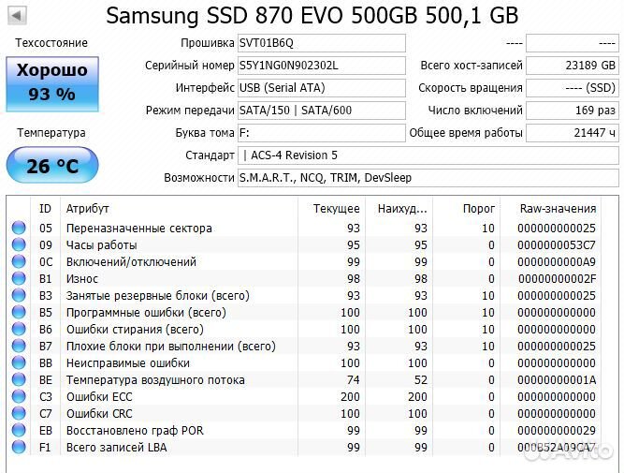This screenshot has height=473, width=624.
Task: Select the Включений/отключений attribute name
Action: point(131,262)
